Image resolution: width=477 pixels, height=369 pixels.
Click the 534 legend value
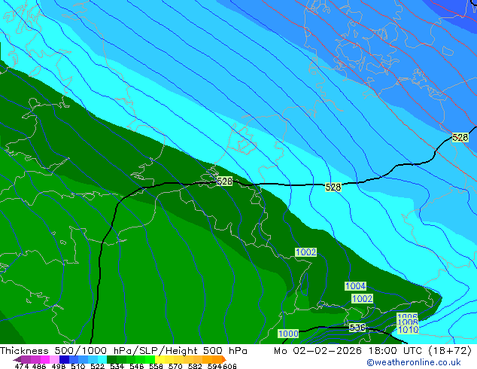[117, 366]
